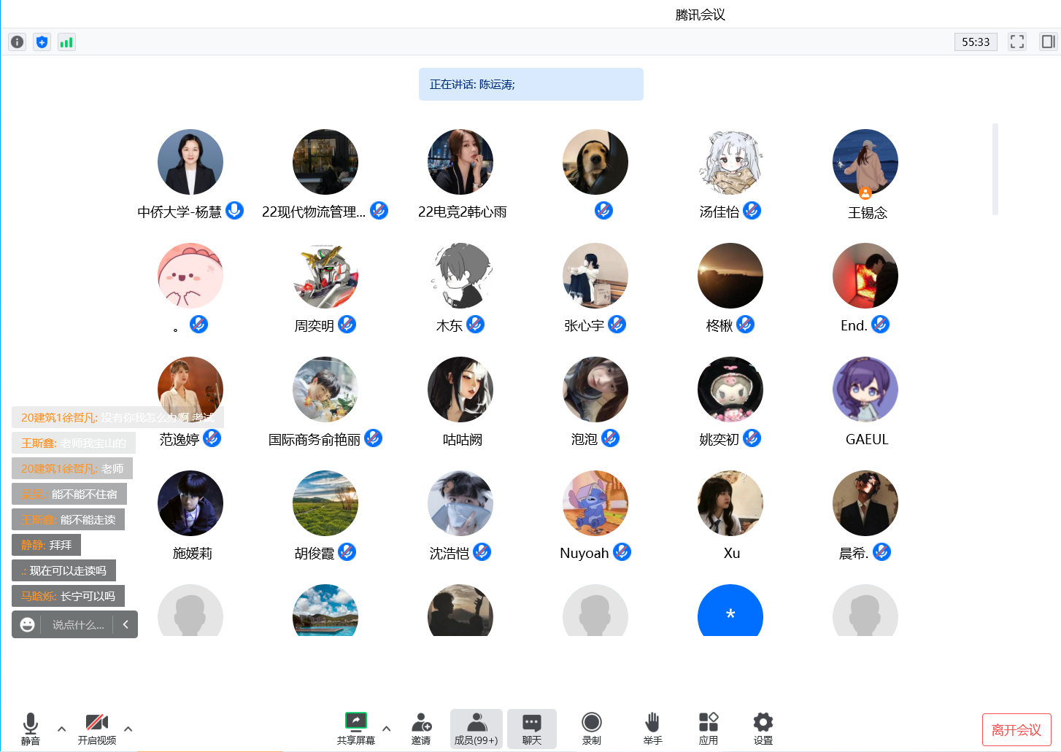Click the red 离开会议 button
This screenshot has width=1061, height=752.
[x=1016, y=729]
